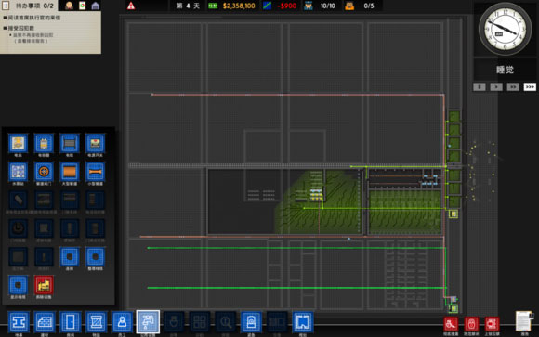539x337 pixels.
Task: Open the Staff hiring menu
Action: (122, 322)
